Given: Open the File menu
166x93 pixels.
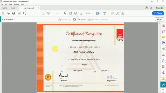Looking at the screenshot, I should [2, 4].
